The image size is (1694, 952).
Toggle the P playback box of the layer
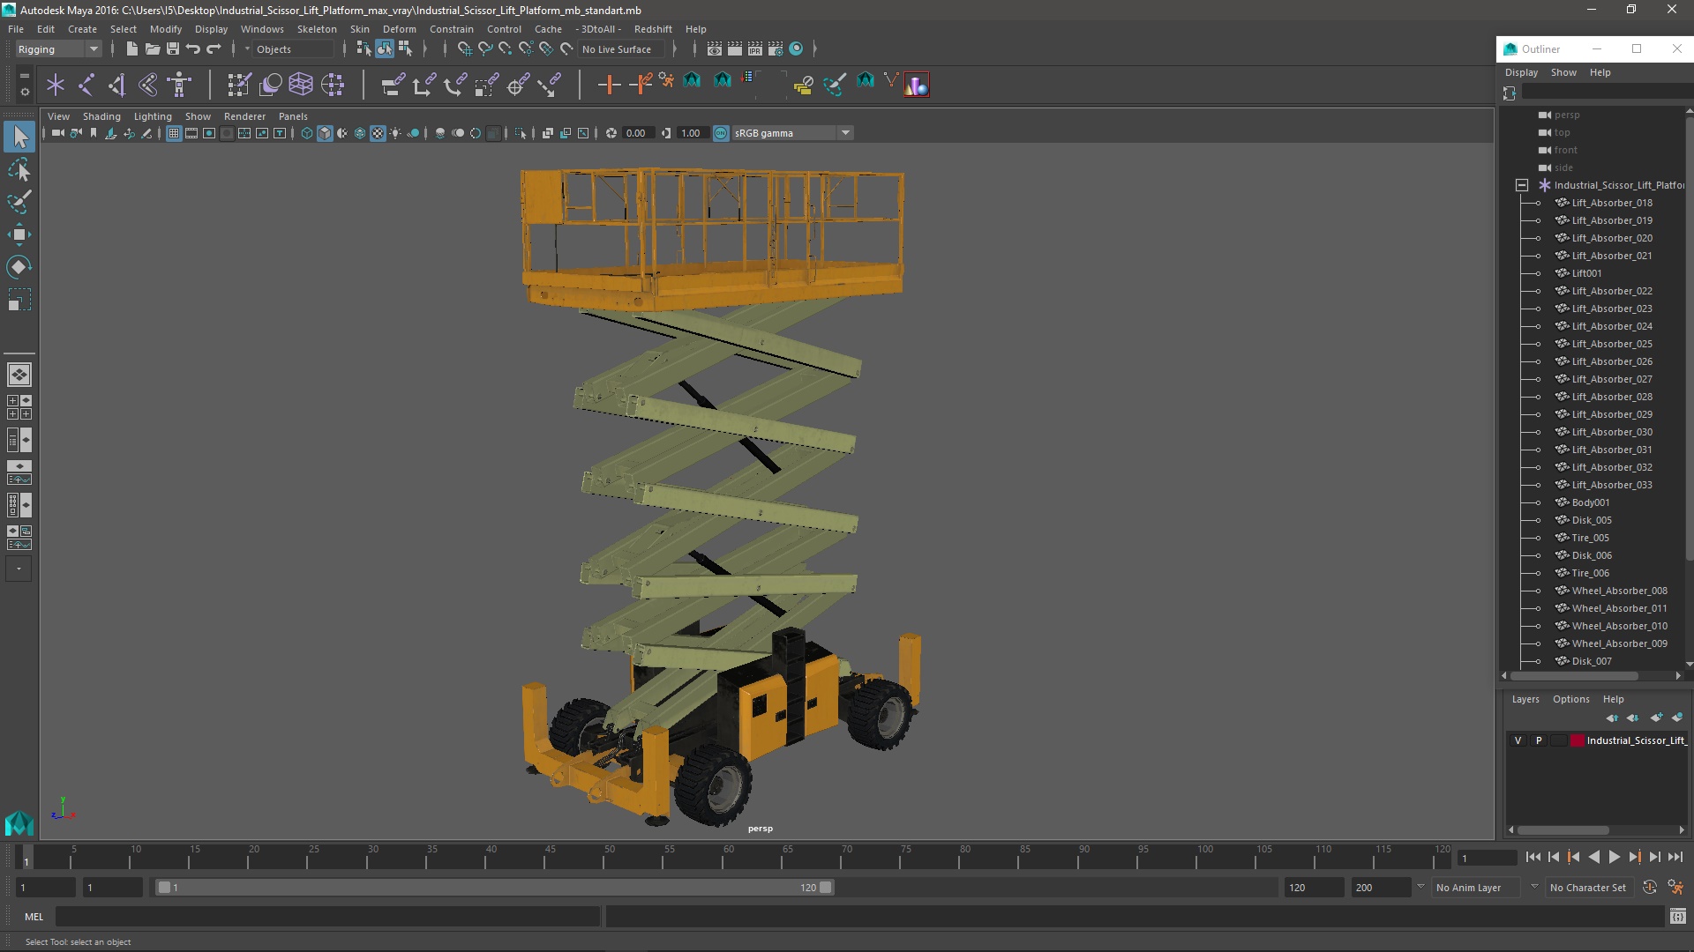[1539, 740]
